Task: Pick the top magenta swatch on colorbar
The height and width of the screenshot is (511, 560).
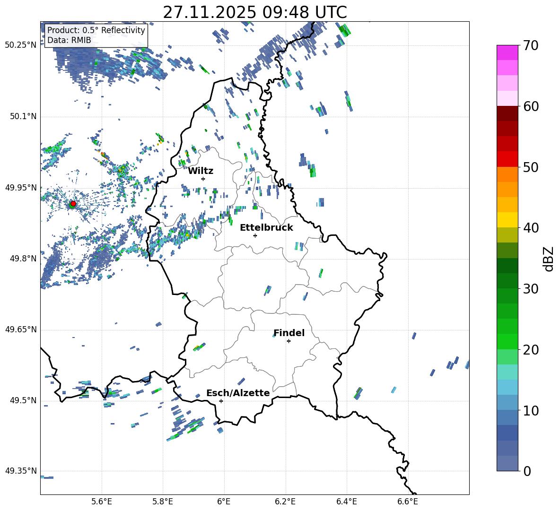Action: tap(507, 52)
